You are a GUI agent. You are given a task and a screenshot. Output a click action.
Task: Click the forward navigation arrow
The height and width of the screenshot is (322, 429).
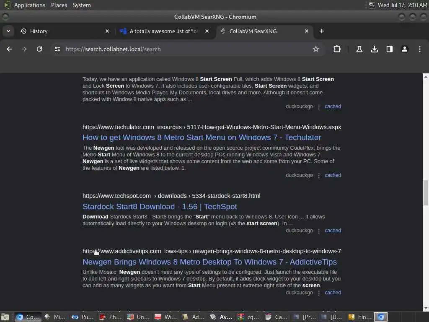pyautogui.click(x=24, y=49)
